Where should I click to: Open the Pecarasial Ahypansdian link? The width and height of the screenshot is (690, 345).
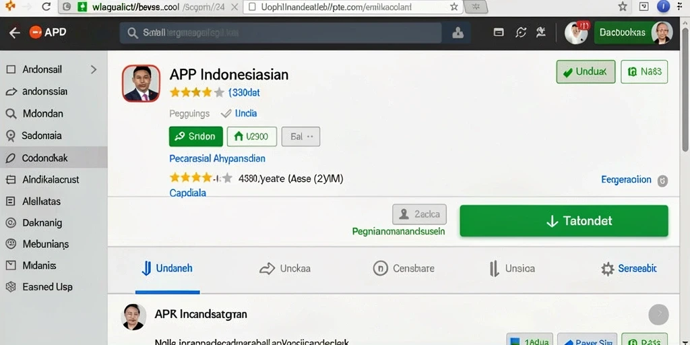[218, 158]
